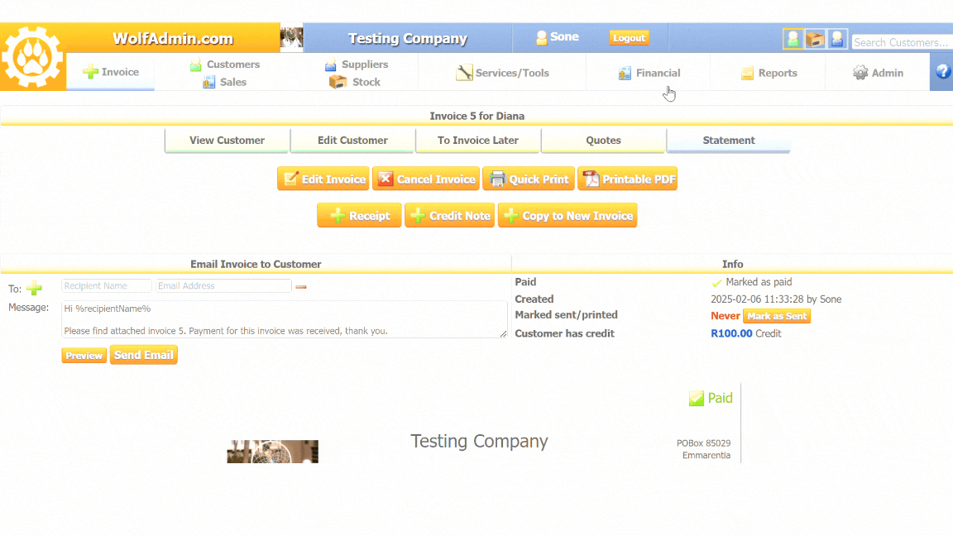Open the Statement tab
Image resolution: width=953 pixels, height=536 pixels.
coord(729,141)
